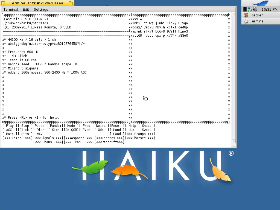Click the [ Load ] button
280x210 pixels.
[117, 134]
